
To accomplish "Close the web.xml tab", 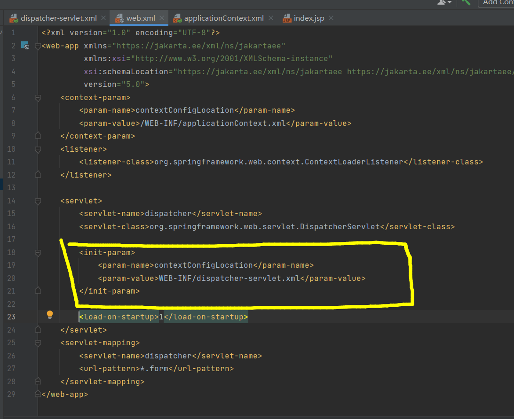I will coord(162,18).
